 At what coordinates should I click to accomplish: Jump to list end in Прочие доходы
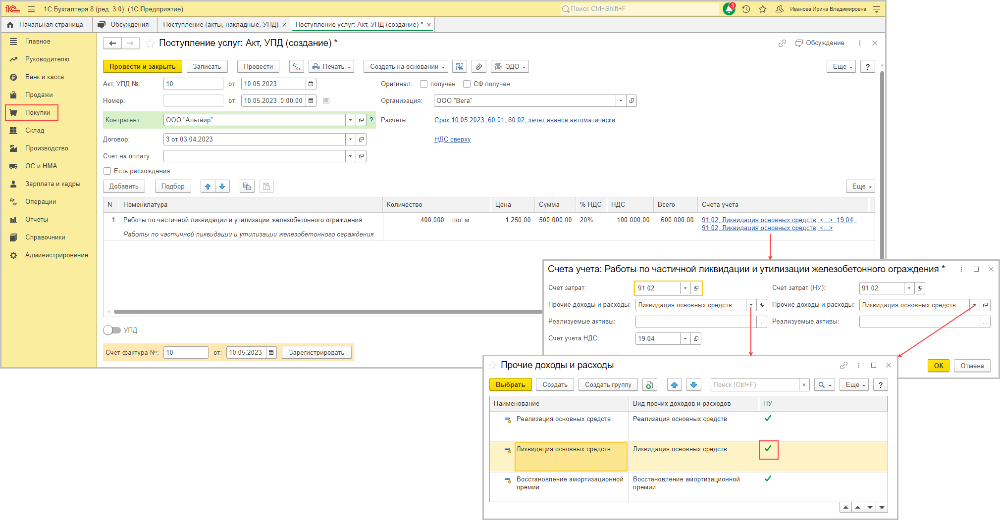click(882, 508)
